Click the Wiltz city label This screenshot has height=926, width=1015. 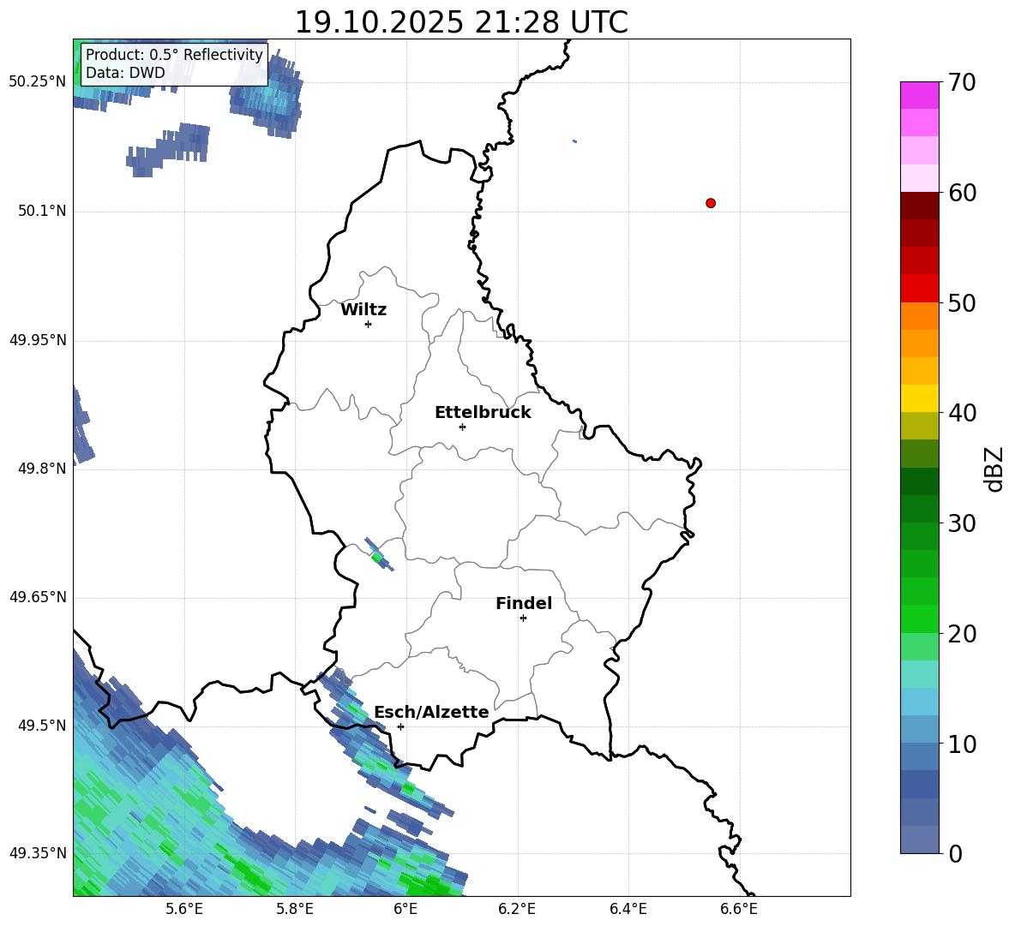[363, 310]
